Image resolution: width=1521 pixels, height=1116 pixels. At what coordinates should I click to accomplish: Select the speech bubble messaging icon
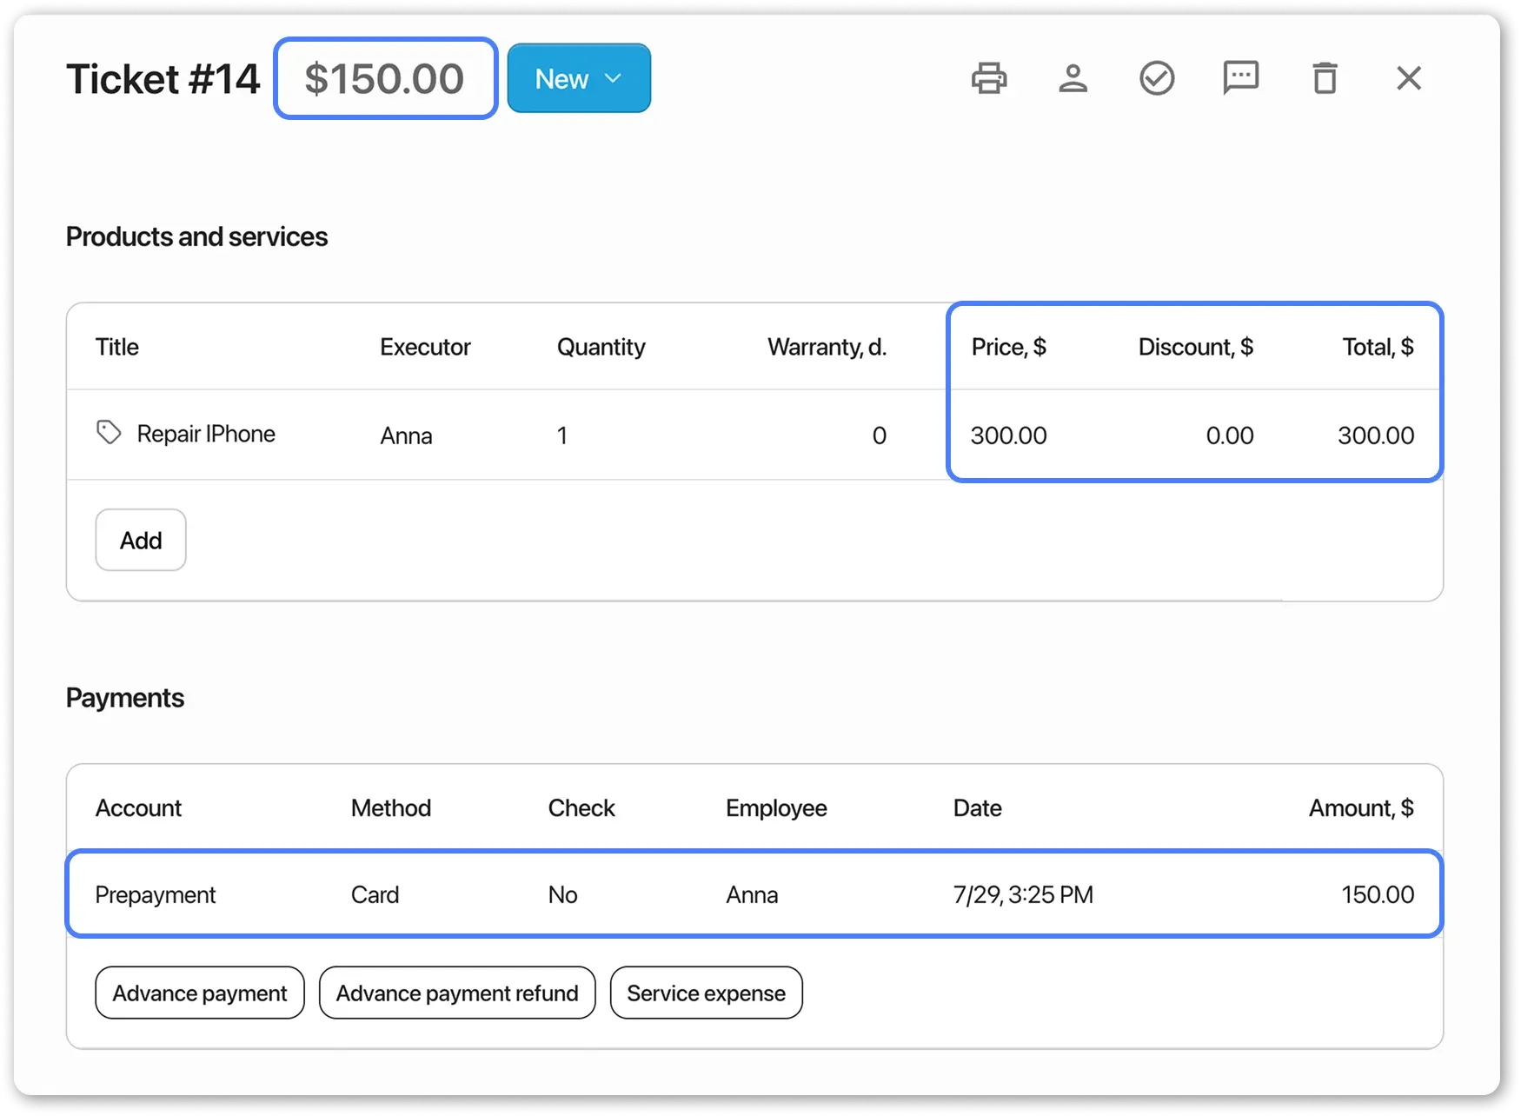(x=1240, y=78)
